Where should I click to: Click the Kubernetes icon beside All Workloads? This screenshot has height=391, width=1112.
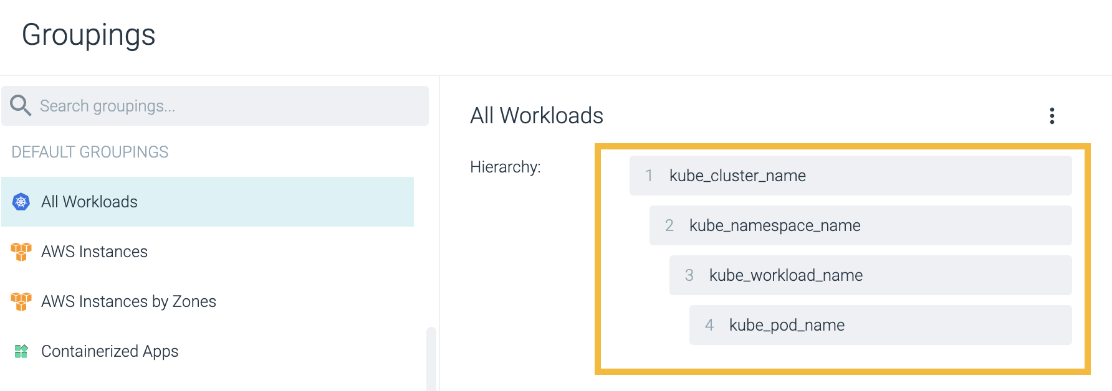(21, 202)
